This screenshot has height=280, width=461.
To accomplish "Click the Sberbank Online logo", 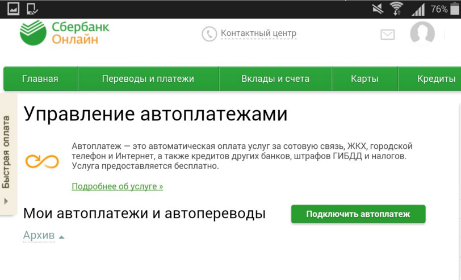I will tap(64, 32).
